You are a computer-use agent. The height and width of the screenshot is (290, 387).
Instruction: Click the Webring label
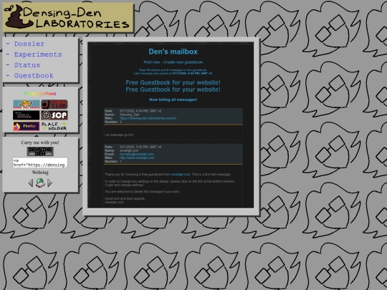(x=40, y=173)
